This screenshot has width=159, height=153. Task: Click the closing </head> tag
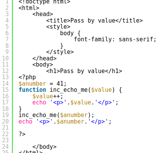(44, 59)
